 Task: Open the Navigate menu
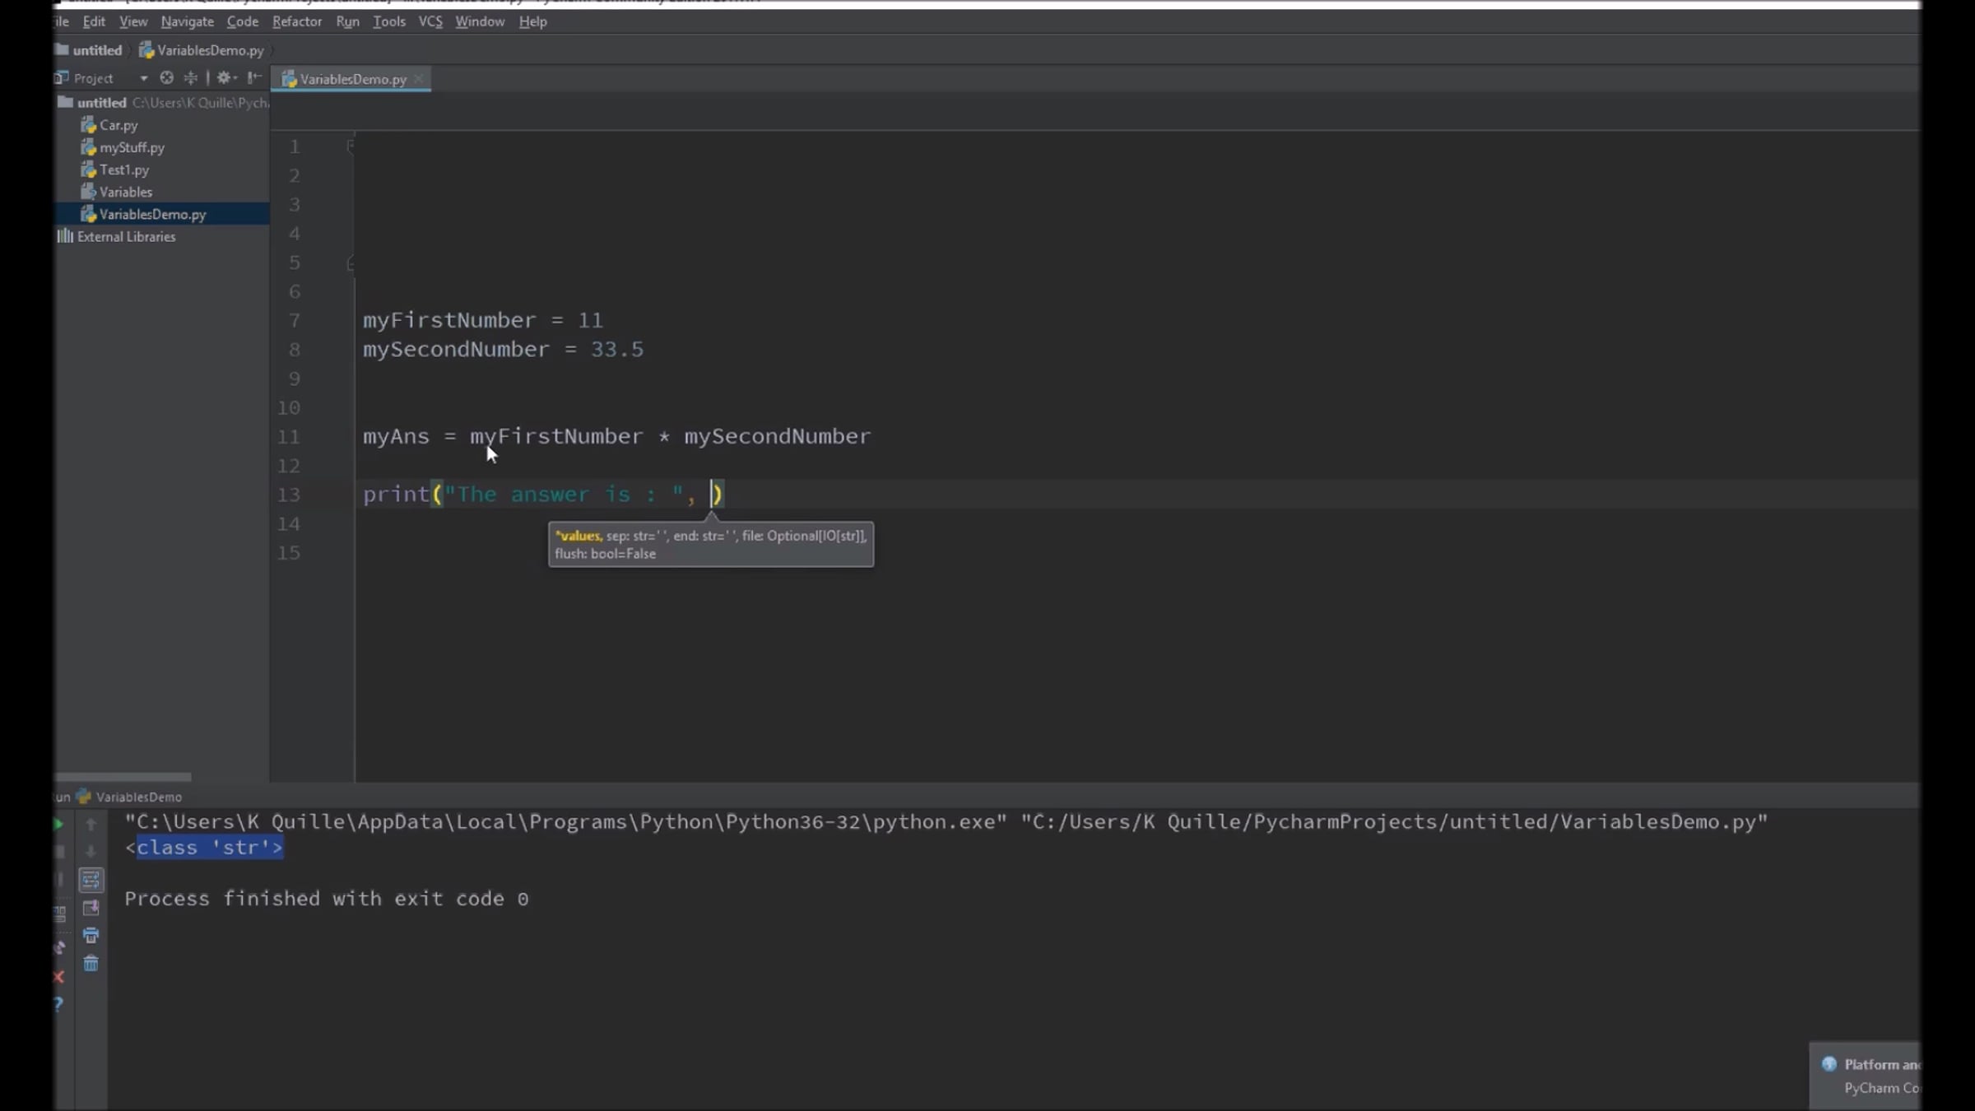coord(187,21)
